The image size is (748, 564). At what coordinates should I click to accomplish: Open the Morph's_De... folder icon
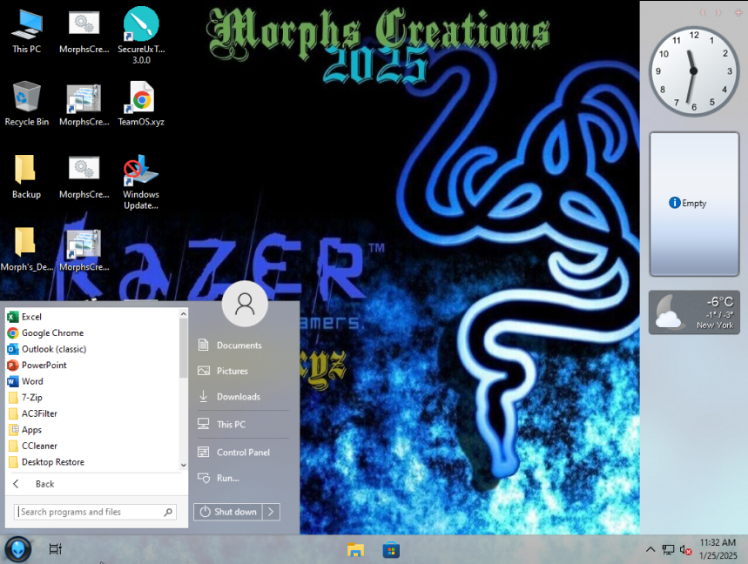point(26,249)
